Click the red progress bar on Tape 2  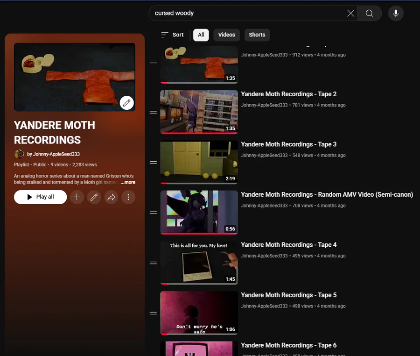pyautogui.click(x=199, y=133)
